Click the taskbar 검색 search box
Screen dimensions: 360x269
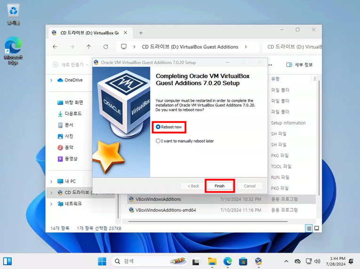point(149,261)
